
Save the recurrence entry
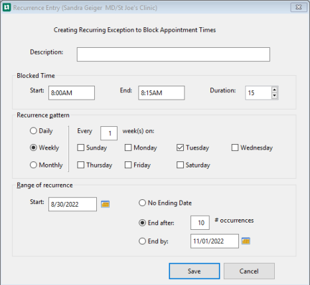click(194, 271)
